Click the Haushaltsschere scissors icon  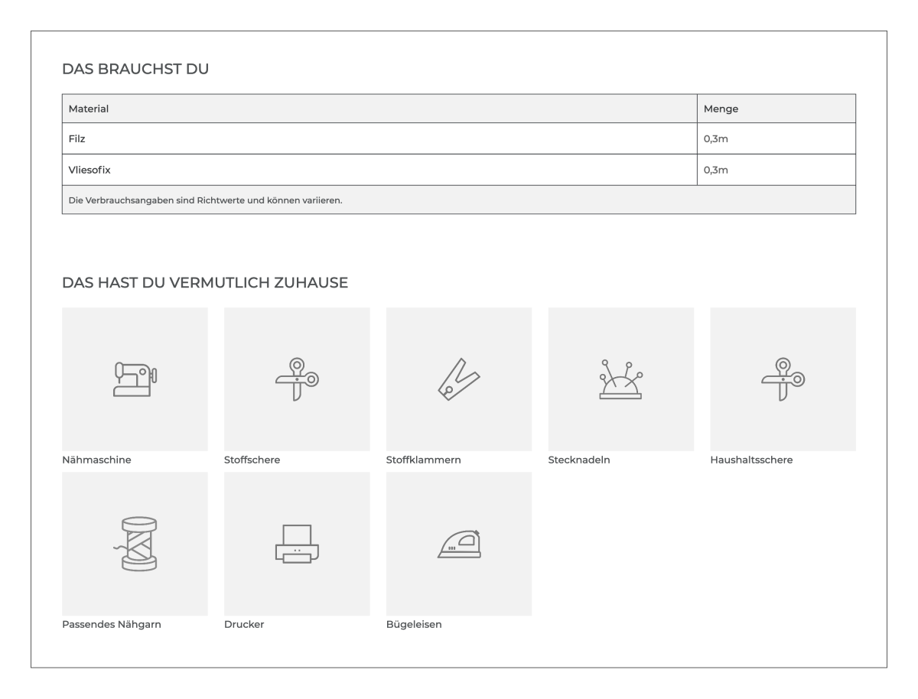click(783, 379)
